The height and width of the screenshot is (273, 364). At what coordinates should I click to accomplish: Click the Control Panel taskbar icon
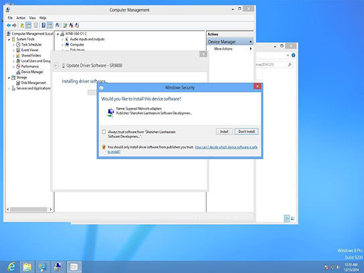42,267
